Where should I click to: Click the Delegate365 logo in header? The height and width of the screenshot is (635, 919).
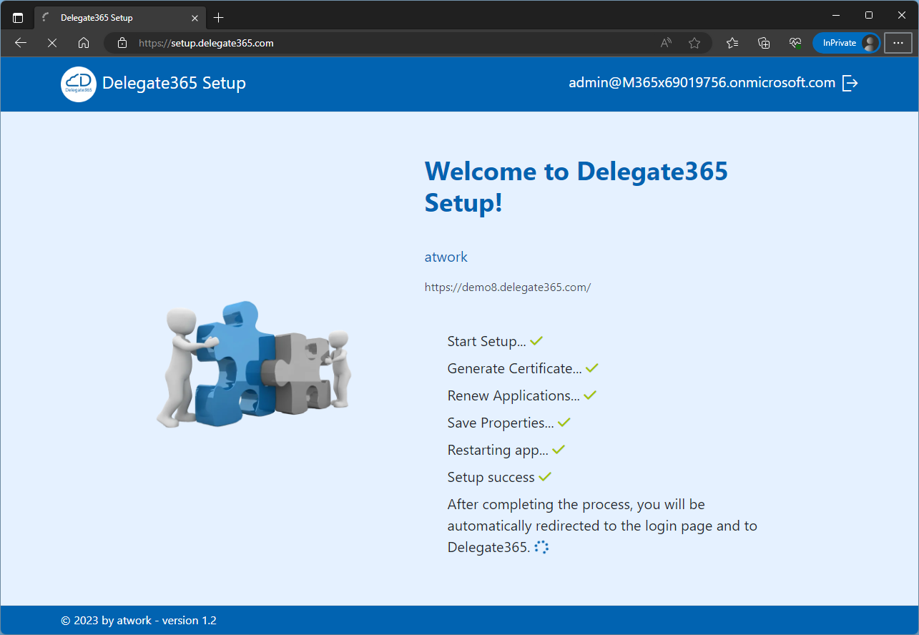[79, 84]
